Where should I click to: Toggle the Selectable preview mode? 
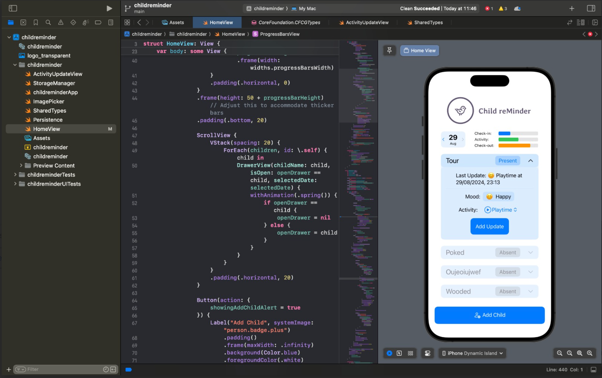click(x=399, y=353)
